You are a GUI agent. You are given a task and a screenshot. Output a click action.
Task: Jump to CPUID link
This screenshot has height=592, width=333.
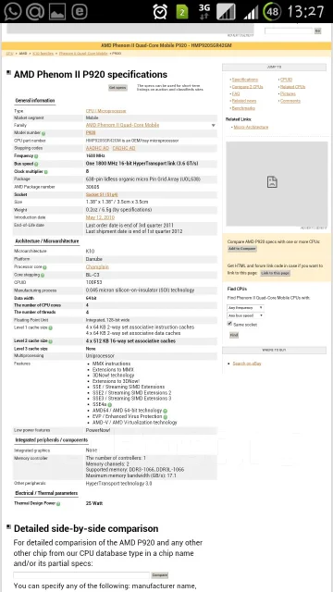tap(286, 80)
